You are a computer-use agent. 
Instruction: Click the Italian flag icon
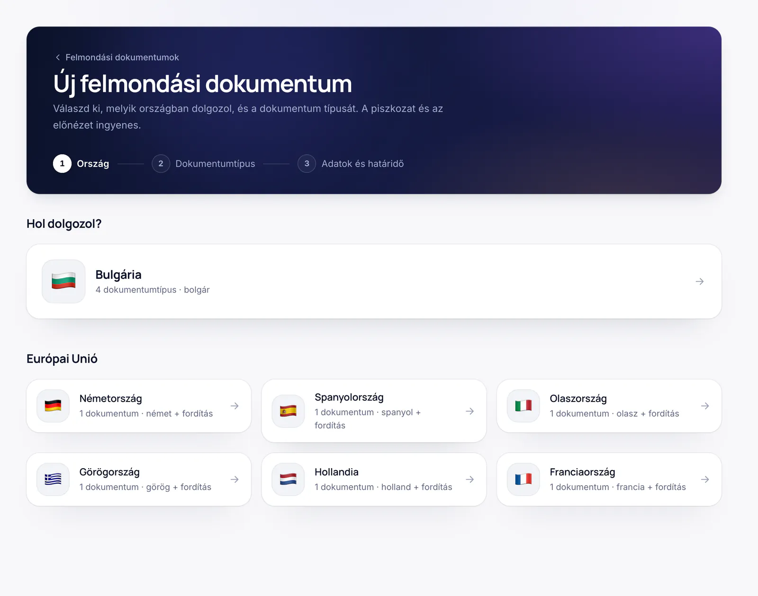tap(523, 406)
